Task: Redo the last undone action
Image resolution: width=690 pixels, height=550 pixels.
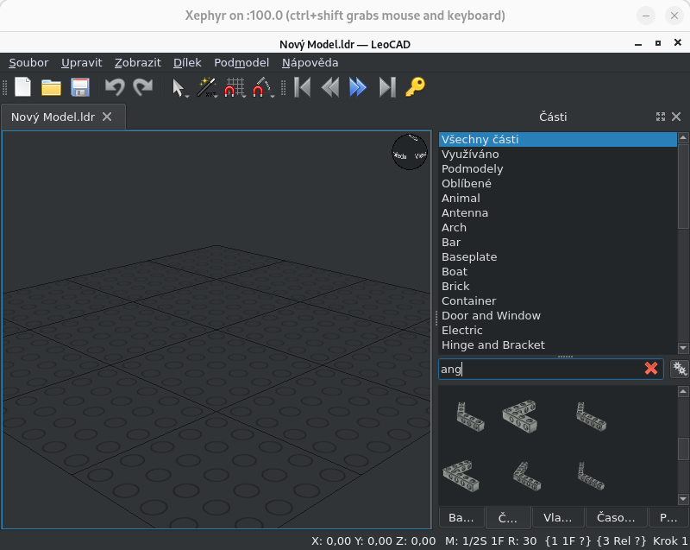Action: click(142, 87)
